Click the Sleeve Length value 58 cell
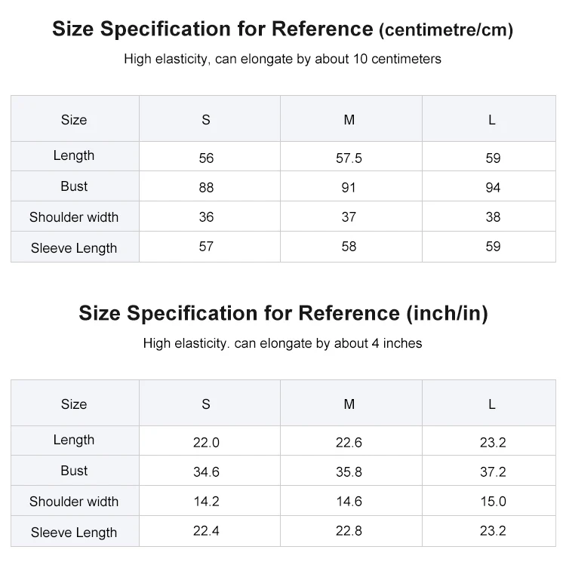 [351, 247]
